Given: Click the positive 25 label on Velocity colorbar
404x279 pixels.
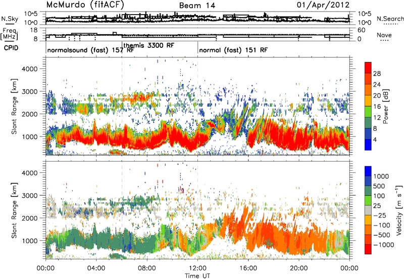Looking at the screenshot, I should [x=377, y=206].
